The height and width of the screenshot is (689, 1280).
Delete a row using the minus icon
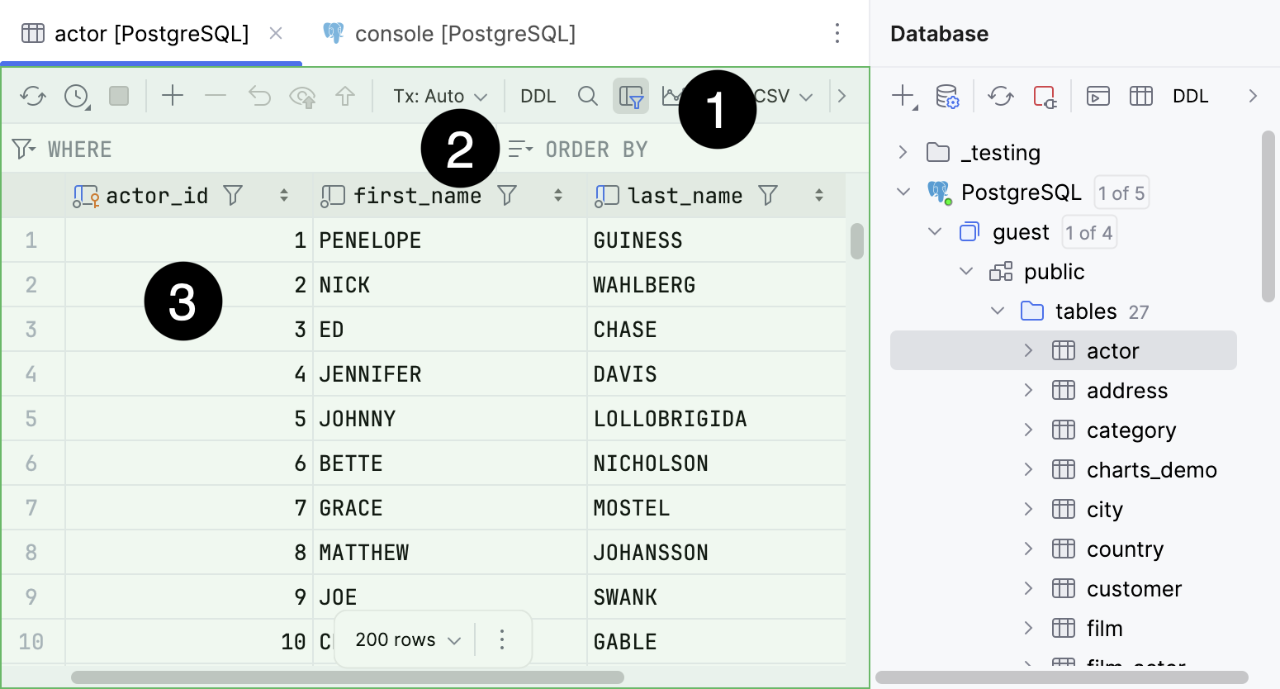216,95
